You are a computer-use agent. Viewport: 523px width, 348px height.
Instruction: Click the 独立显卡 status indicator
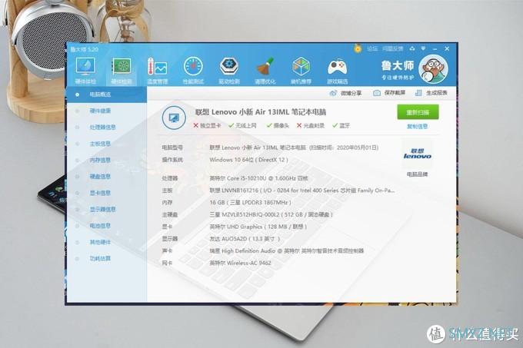pyautogui.click(x=207, y=125)
